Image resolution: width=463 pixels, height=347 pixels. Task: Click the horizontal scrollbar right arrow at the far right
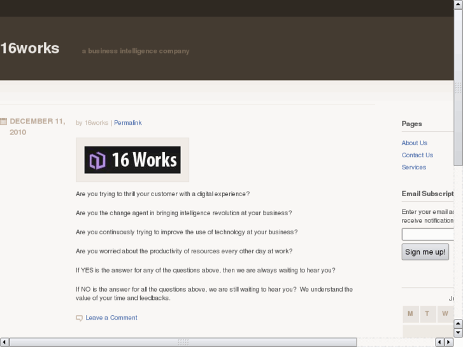(449, 342)
